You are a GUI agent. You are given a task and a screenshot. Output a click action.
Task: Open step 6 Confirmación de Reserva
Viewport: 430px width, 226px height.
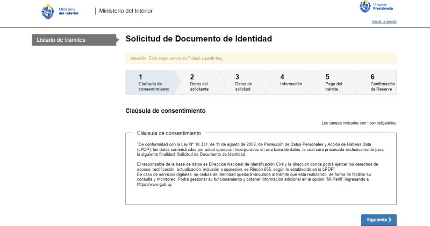(x=382, y=82)
